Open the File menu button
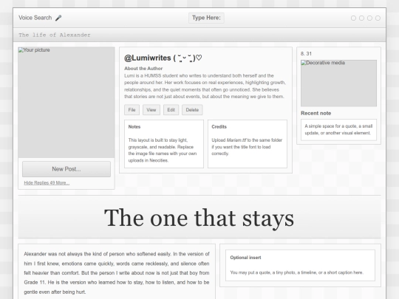Image resolution: width=399 pixels, height=299 pixels. [x=132, y=110]
